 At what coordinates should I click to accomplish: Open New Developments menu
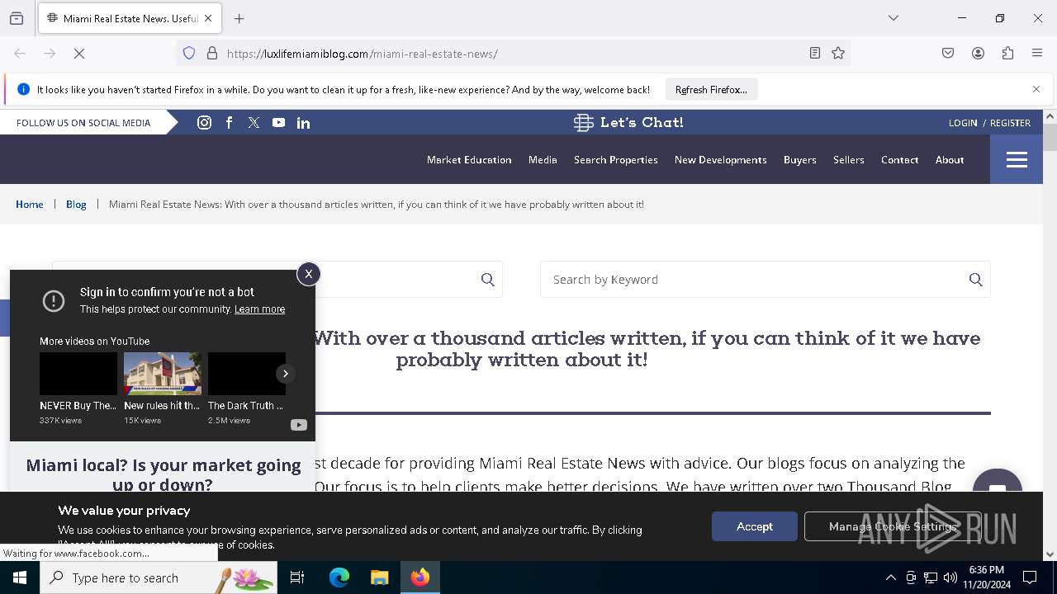720,160
